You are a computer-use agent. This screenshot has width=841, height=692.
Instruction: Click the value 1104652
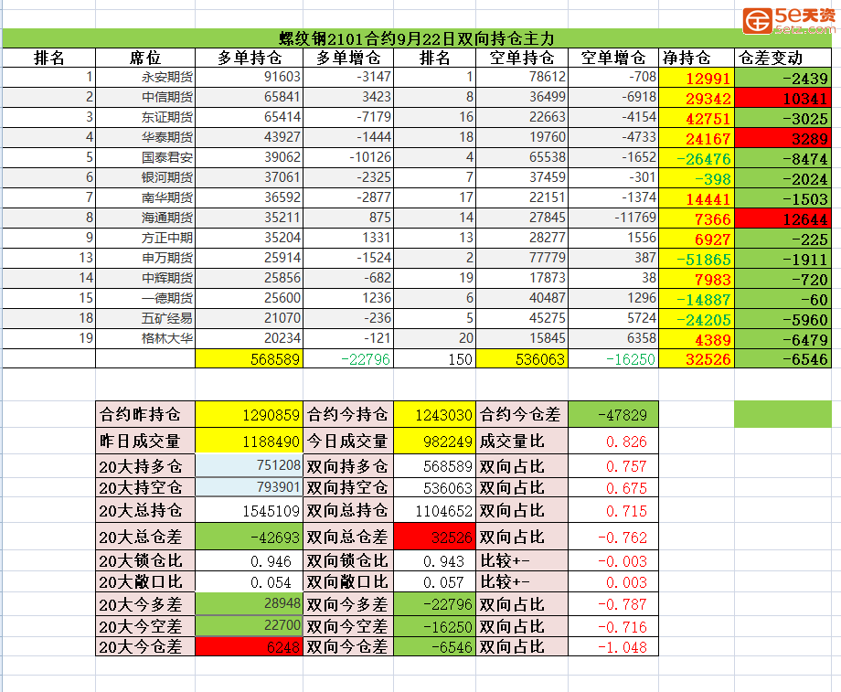click(x=435, y=510)
